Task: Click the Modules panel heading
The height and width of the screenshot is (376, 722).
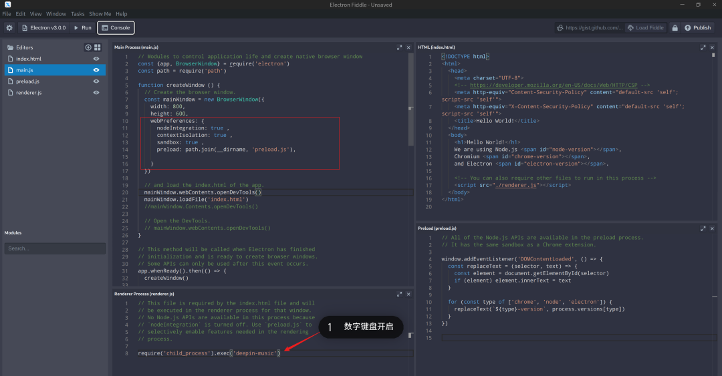Action: point(13,233)
